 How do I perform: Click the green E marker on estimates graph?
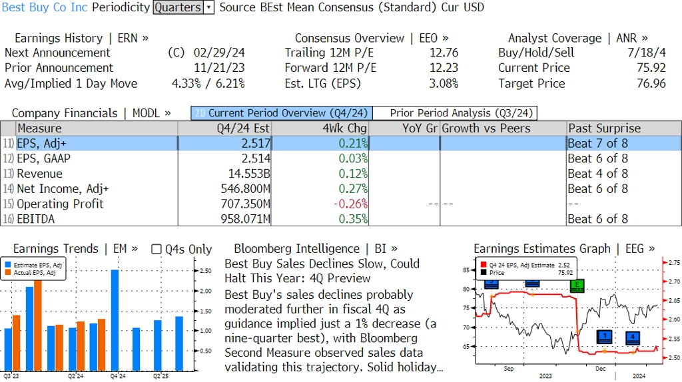[577, 286]
